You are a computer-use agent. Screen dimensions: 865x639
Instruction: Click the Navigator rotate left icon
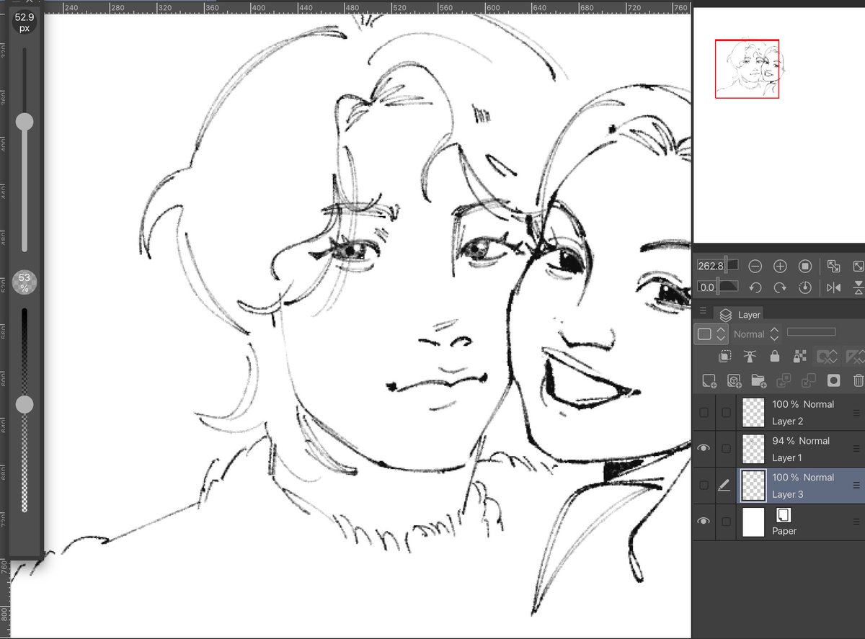tap(755, 287)
